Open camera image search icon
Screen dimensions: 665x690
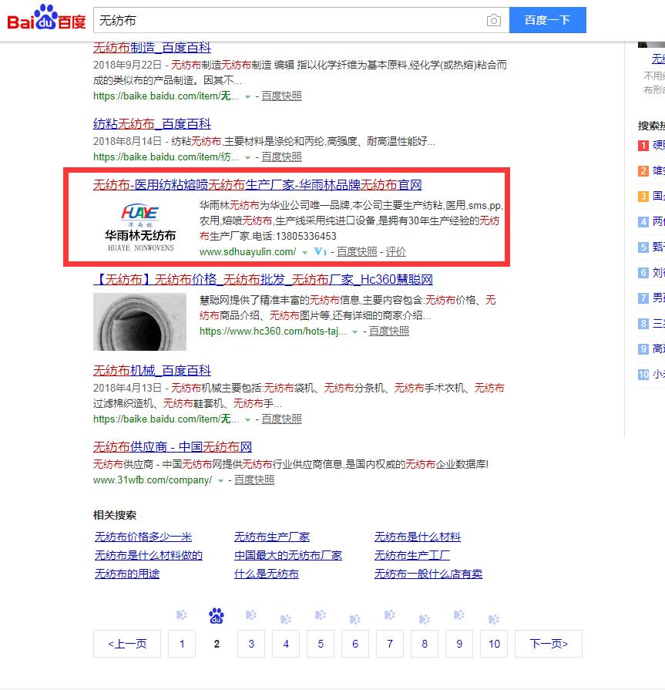tap(493, 21)
